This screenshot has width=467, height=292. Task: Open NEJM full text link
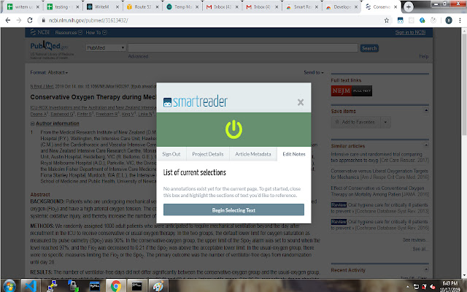pos(352,91)
